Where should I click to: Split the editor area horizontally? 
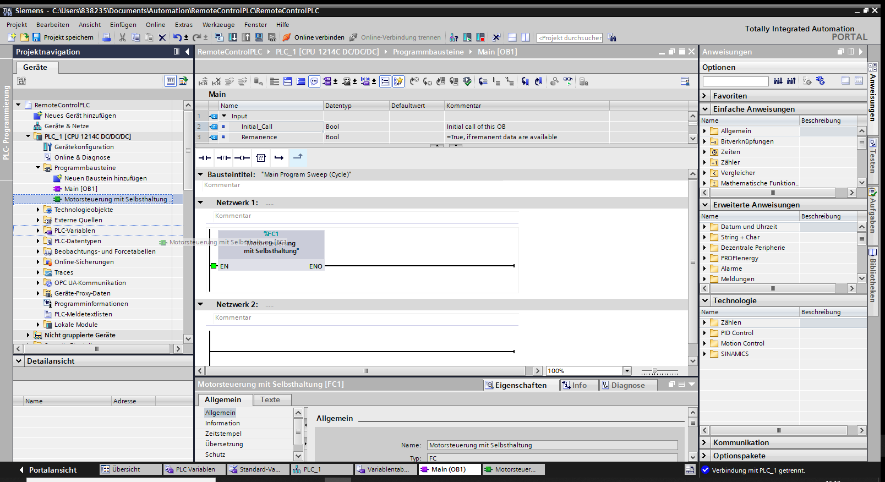512,37
